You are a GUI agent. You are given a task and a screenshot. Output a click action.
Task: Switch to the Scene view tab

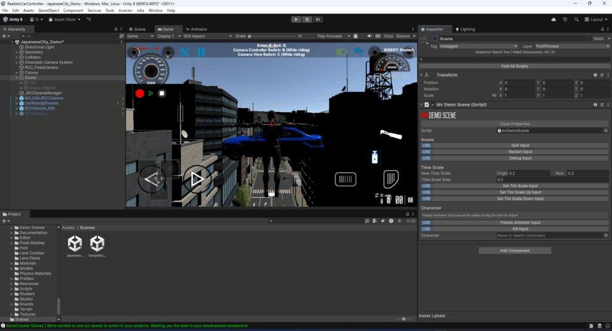(x=137, y=29)
